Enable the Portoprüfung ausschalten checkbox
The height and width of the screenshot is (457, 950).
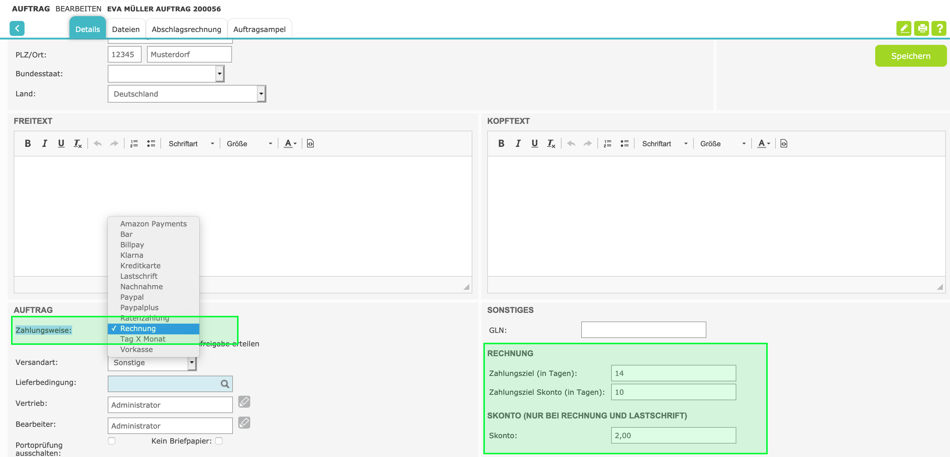[112, 441]
